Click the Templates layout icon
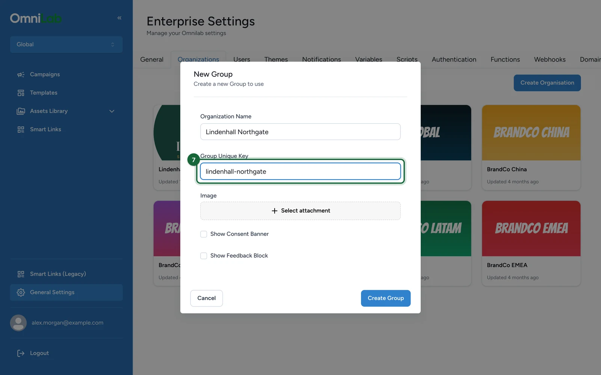 coord(21,93)
